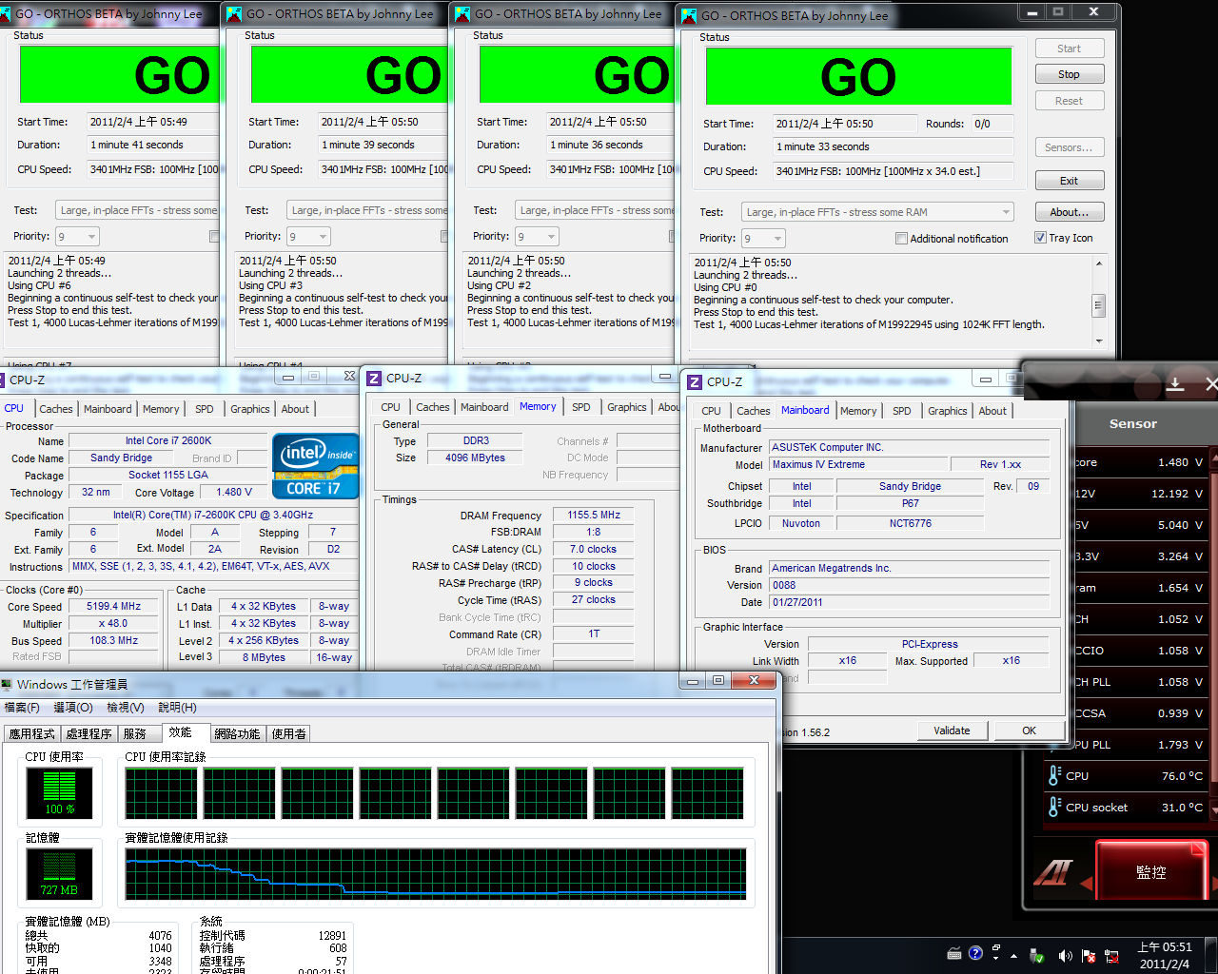
Task: Click the network tray icon with red X
Action: 1110,956
